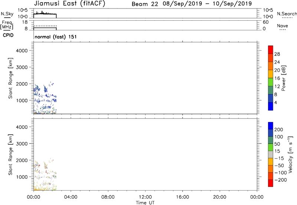Click the teal Power segment between 8 and 12
The width and height of the screenshot is (297, 205).
(271, 90)
